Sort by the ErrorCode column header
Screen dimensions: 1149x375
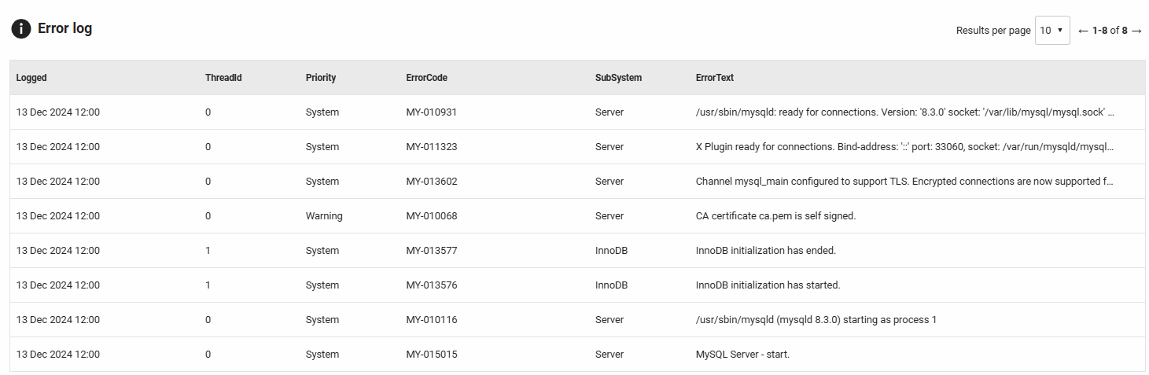[427, 78]
